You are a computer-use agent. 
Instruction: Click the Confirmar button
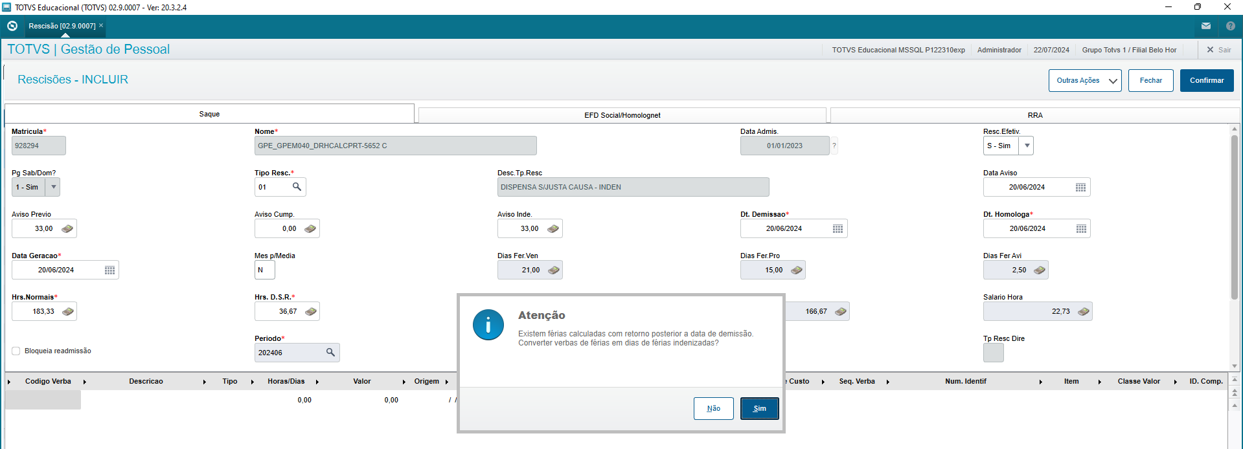[1207, 80]
